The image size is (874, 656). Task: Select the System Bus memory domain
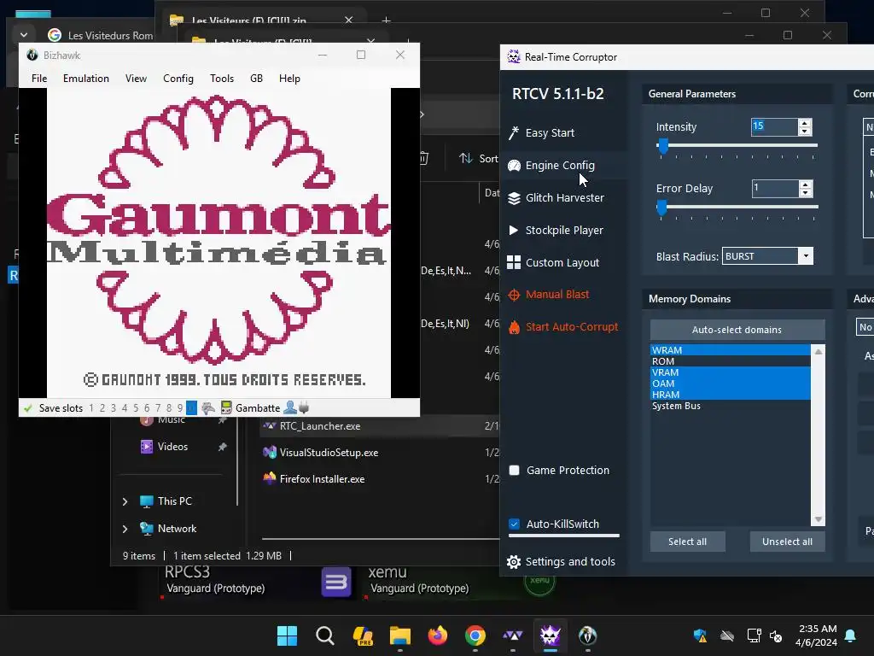(x=731, y=406)
